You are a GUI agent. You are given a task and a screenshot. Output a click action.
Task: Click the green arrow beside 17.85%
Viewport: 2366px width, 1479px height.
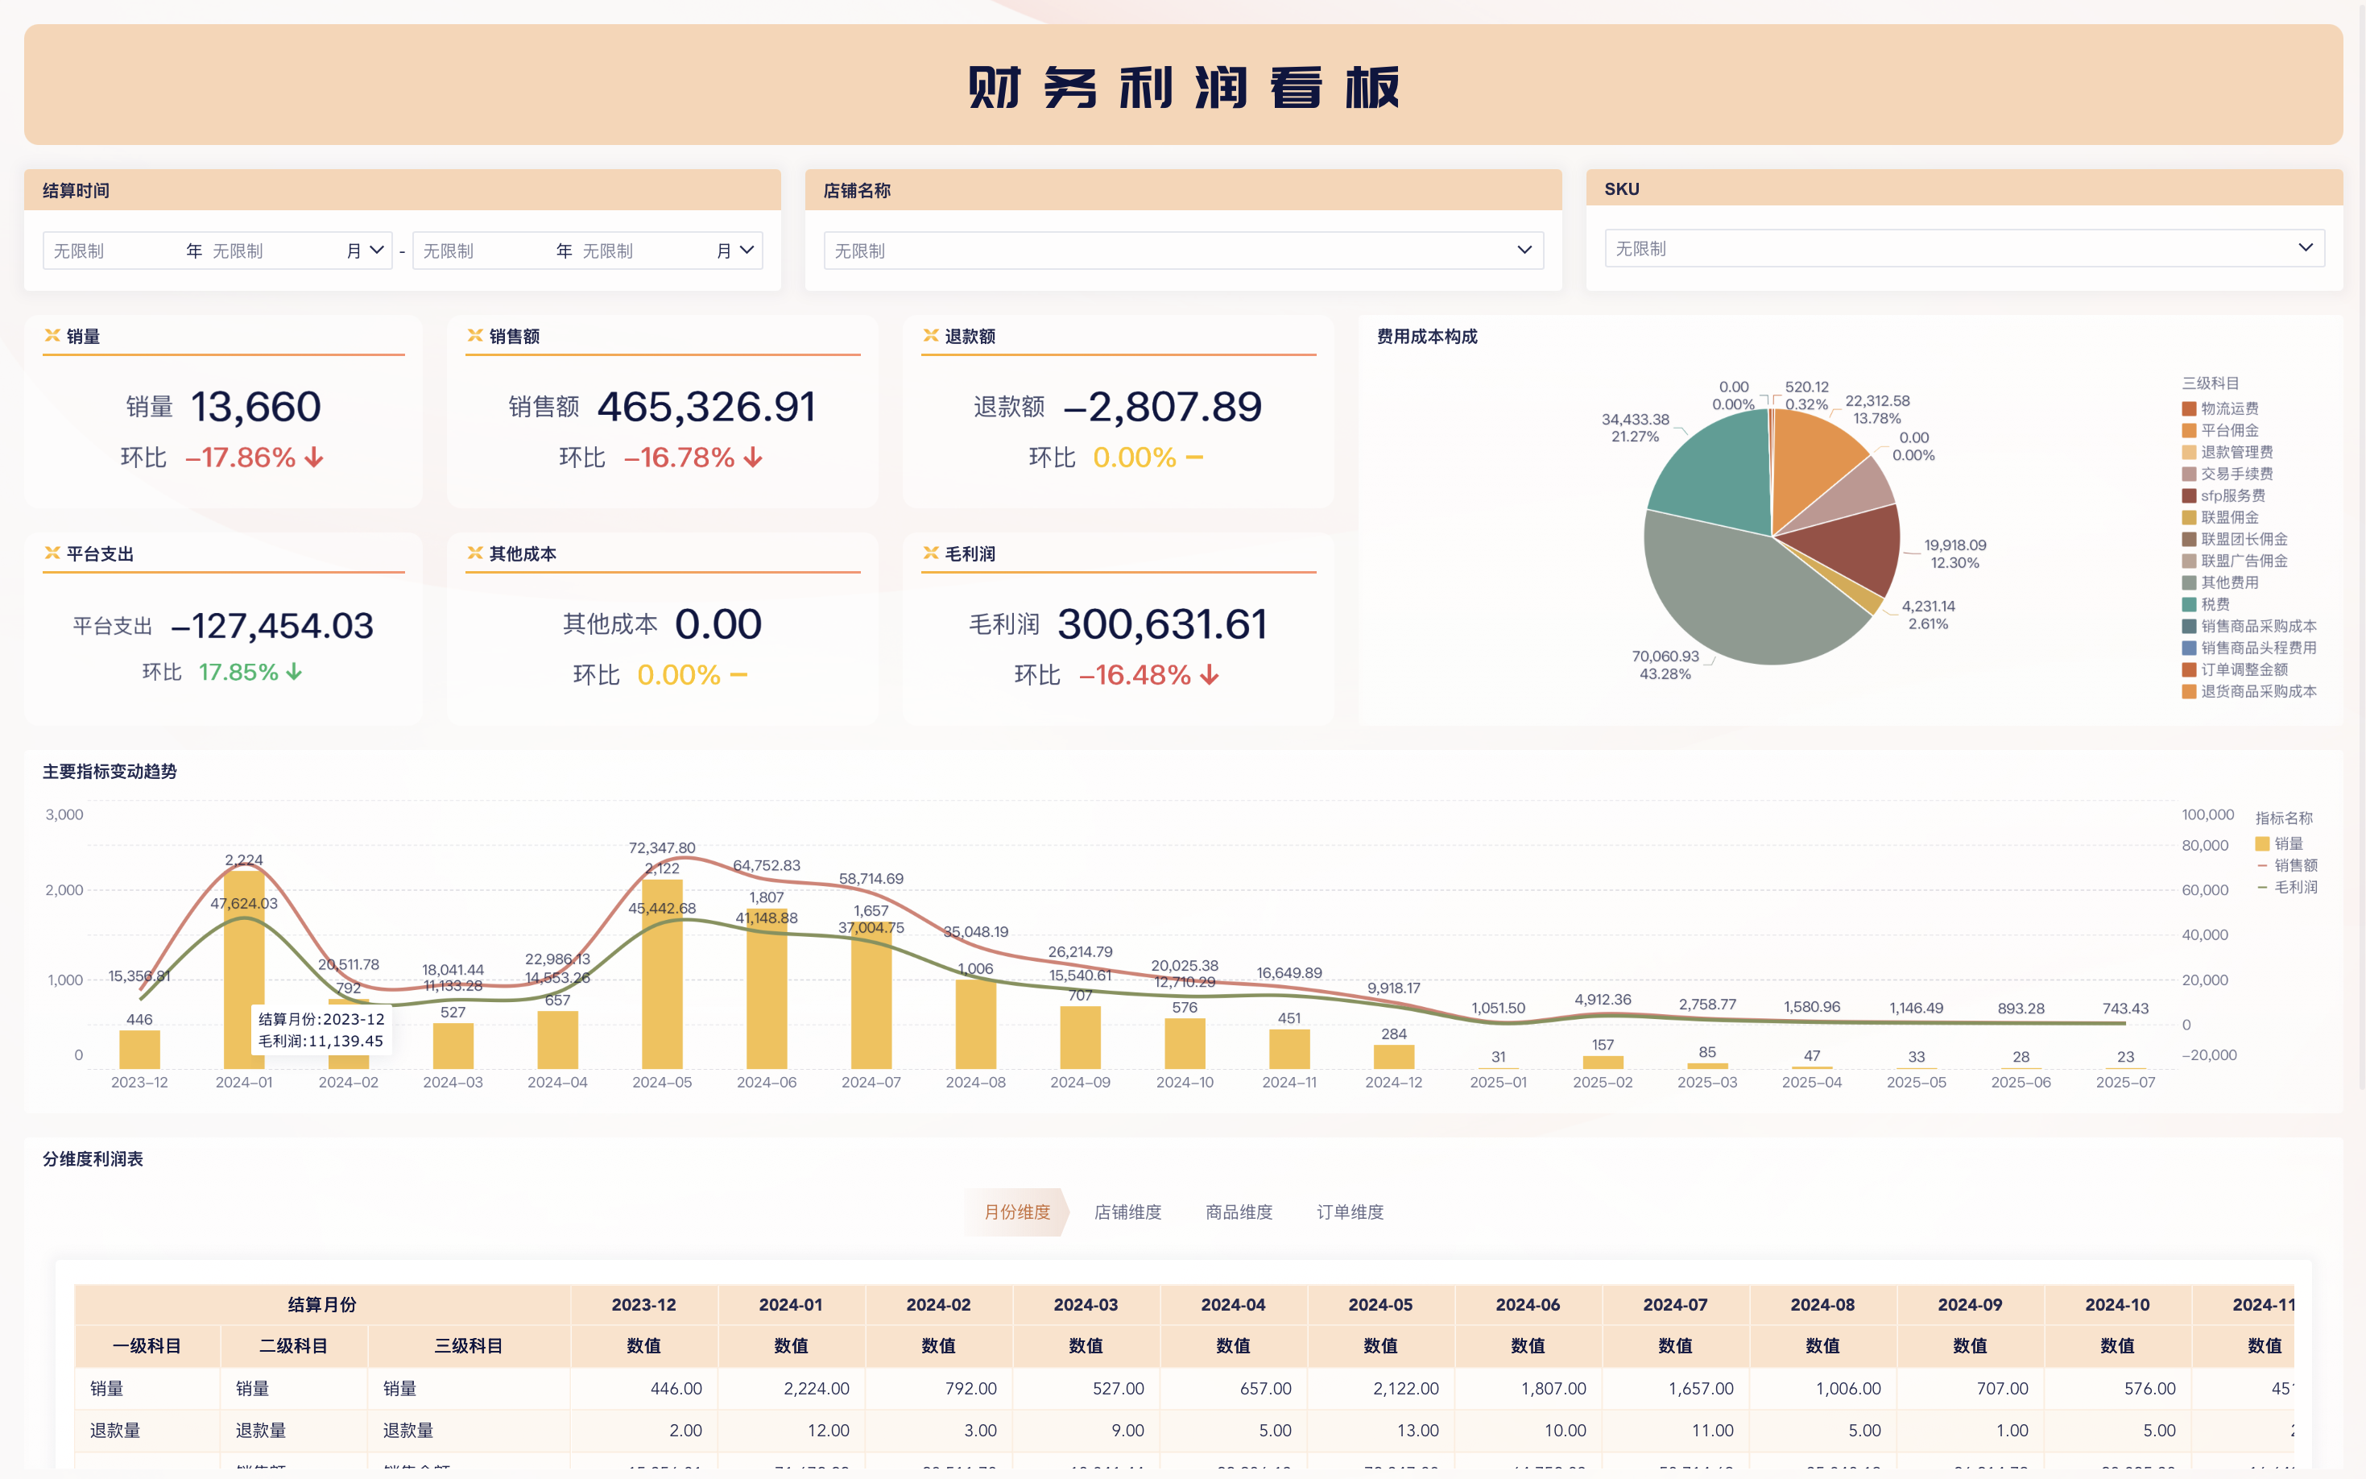click(294, 672)
